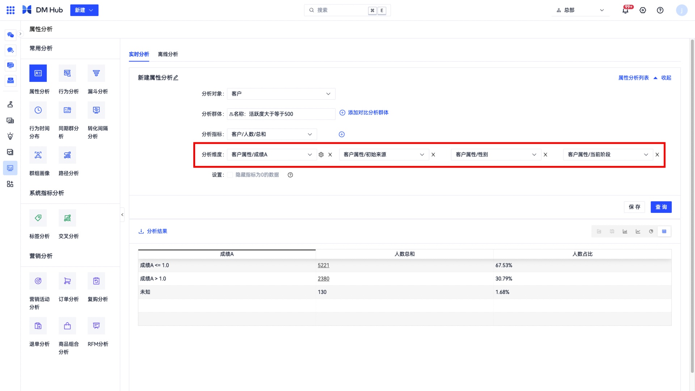Open the RFM分析 icon

coord(96,326)
